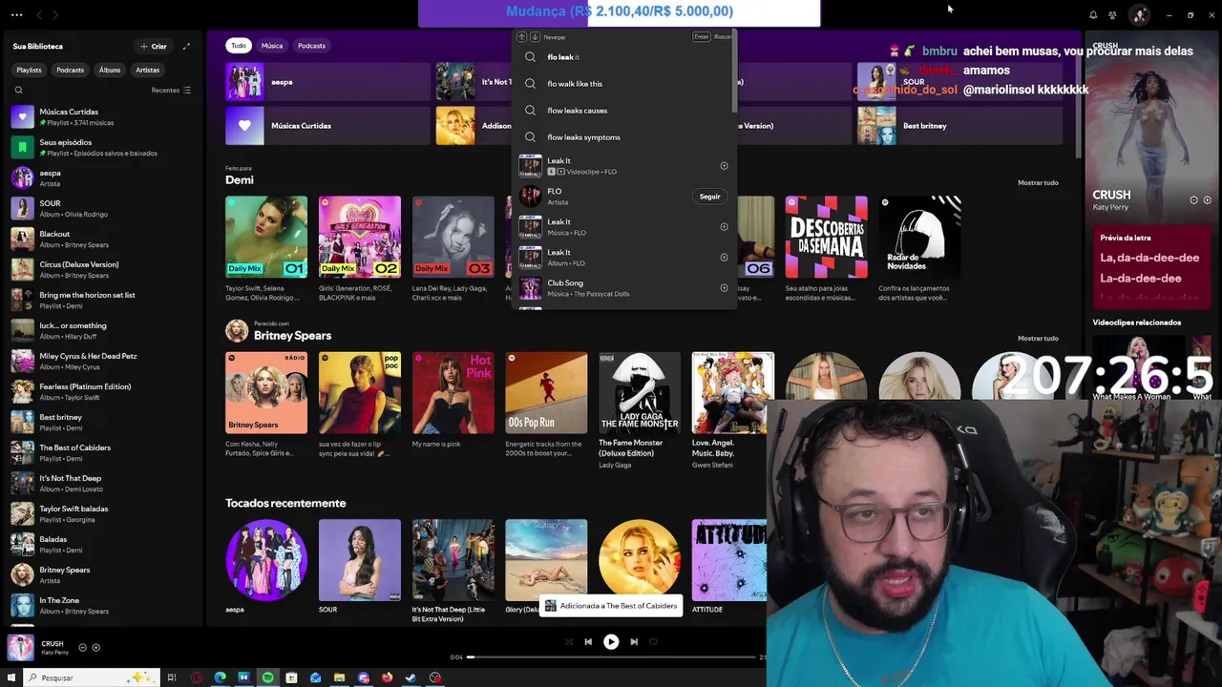1222x687 pixels.
Task: Skip to the previous track
Action: 588,642
